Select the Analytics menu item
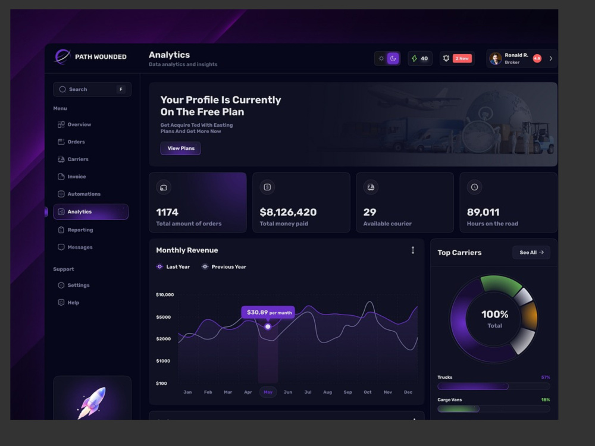 click(x=90, y=212)
